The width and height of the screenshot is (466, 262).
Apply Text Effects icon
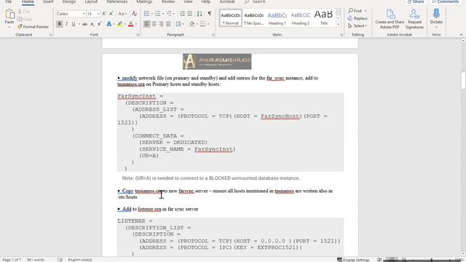click(x=109, y=24)
